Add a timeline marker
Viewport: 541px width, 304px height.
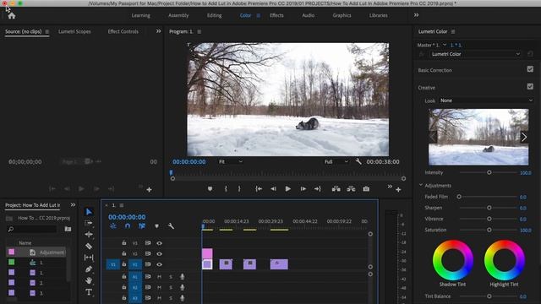pos(156,226)
